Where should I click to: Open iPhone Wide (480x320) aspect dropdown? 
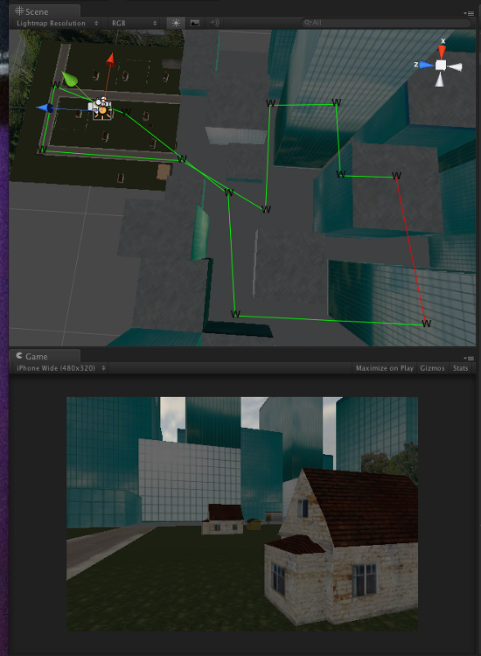point(60,368)
